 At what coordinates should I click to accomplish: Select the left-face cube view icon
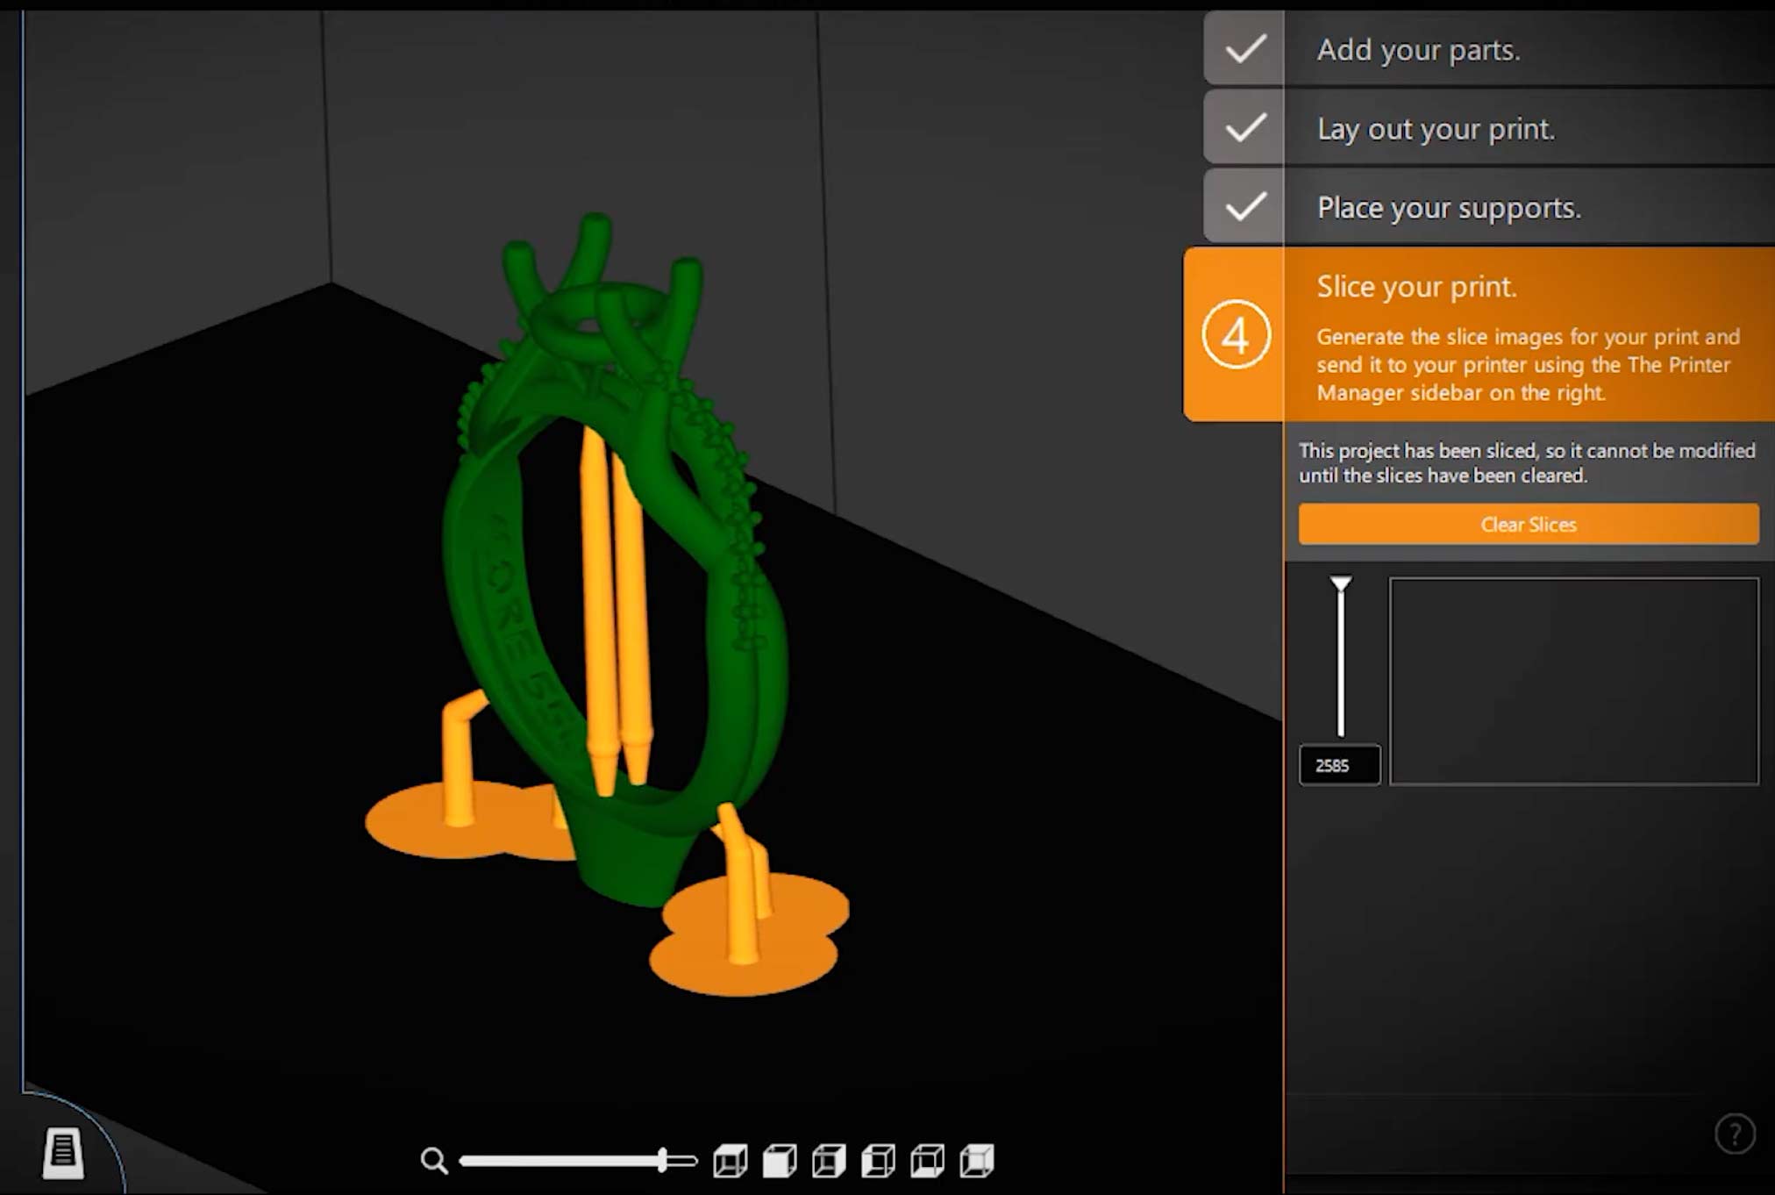coord(878,1161)
